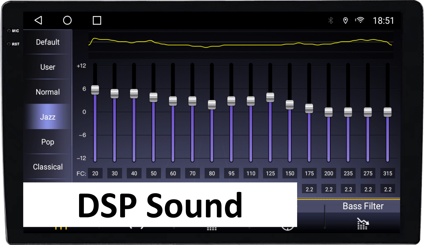Open recent apps with the square icon
Image resolution: width=424 pixels, height=245 pixels.
(x=97, y=21)
